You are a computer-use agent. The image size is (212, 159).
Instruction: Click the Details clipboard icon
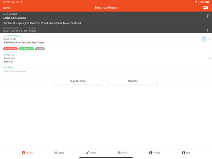[x=23, y=152]
